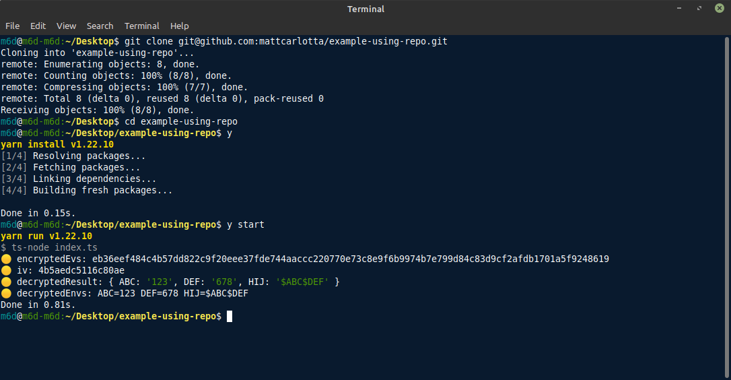Click the 'yarn install v1.22.10' line
The height and width of the screenshot is (380, 731).
[57, 145]
